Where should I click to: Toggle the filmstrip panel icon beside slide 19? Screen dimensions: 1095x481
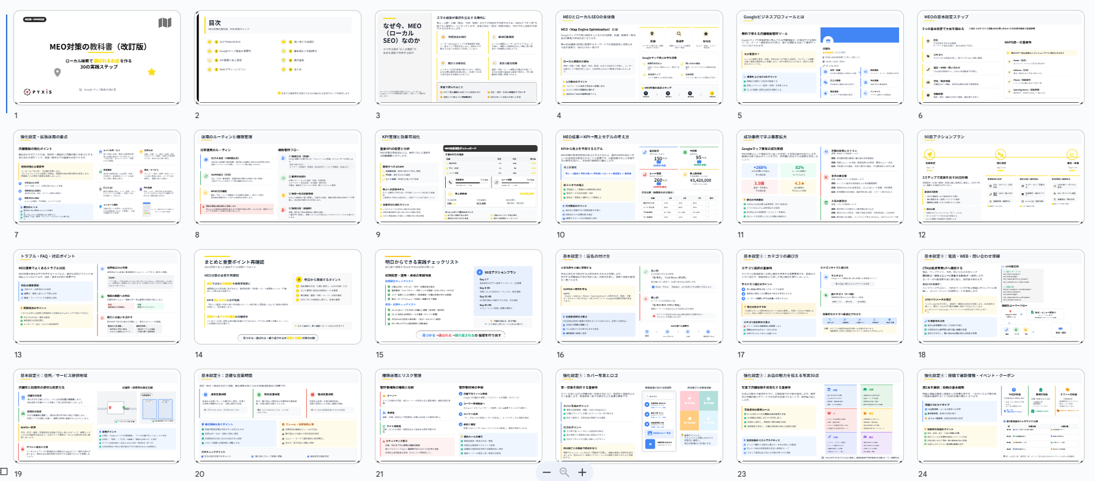coord(4,471)
